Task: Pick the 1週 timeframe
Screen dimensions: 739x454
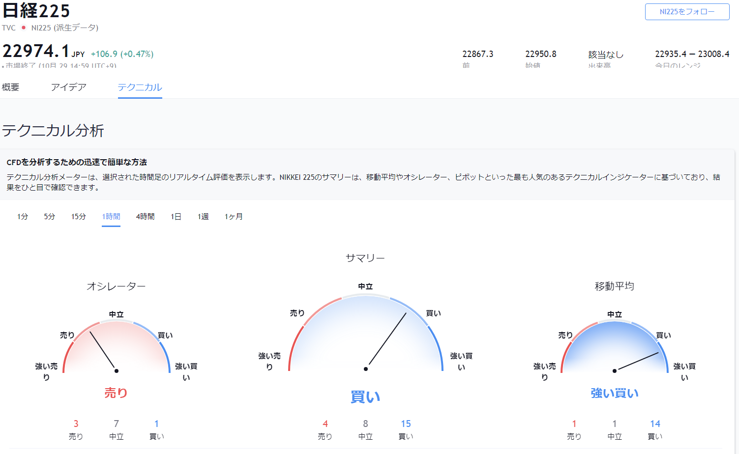Action: [x=203, y=216]
